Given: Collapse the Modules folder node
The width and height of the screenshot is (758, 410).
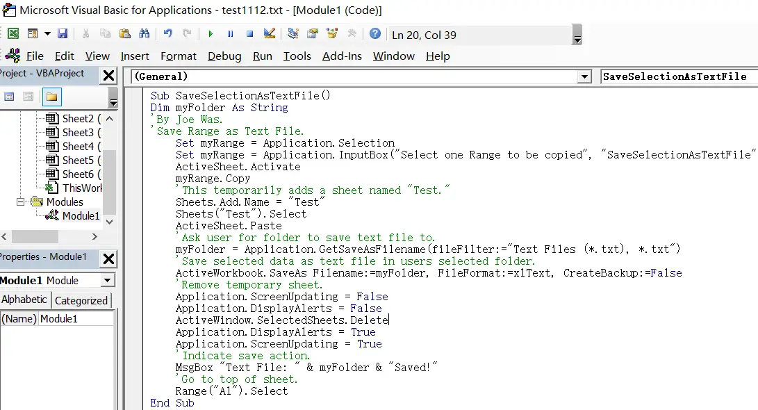Looking at the screenshot, I should click(x=20, y=202).
